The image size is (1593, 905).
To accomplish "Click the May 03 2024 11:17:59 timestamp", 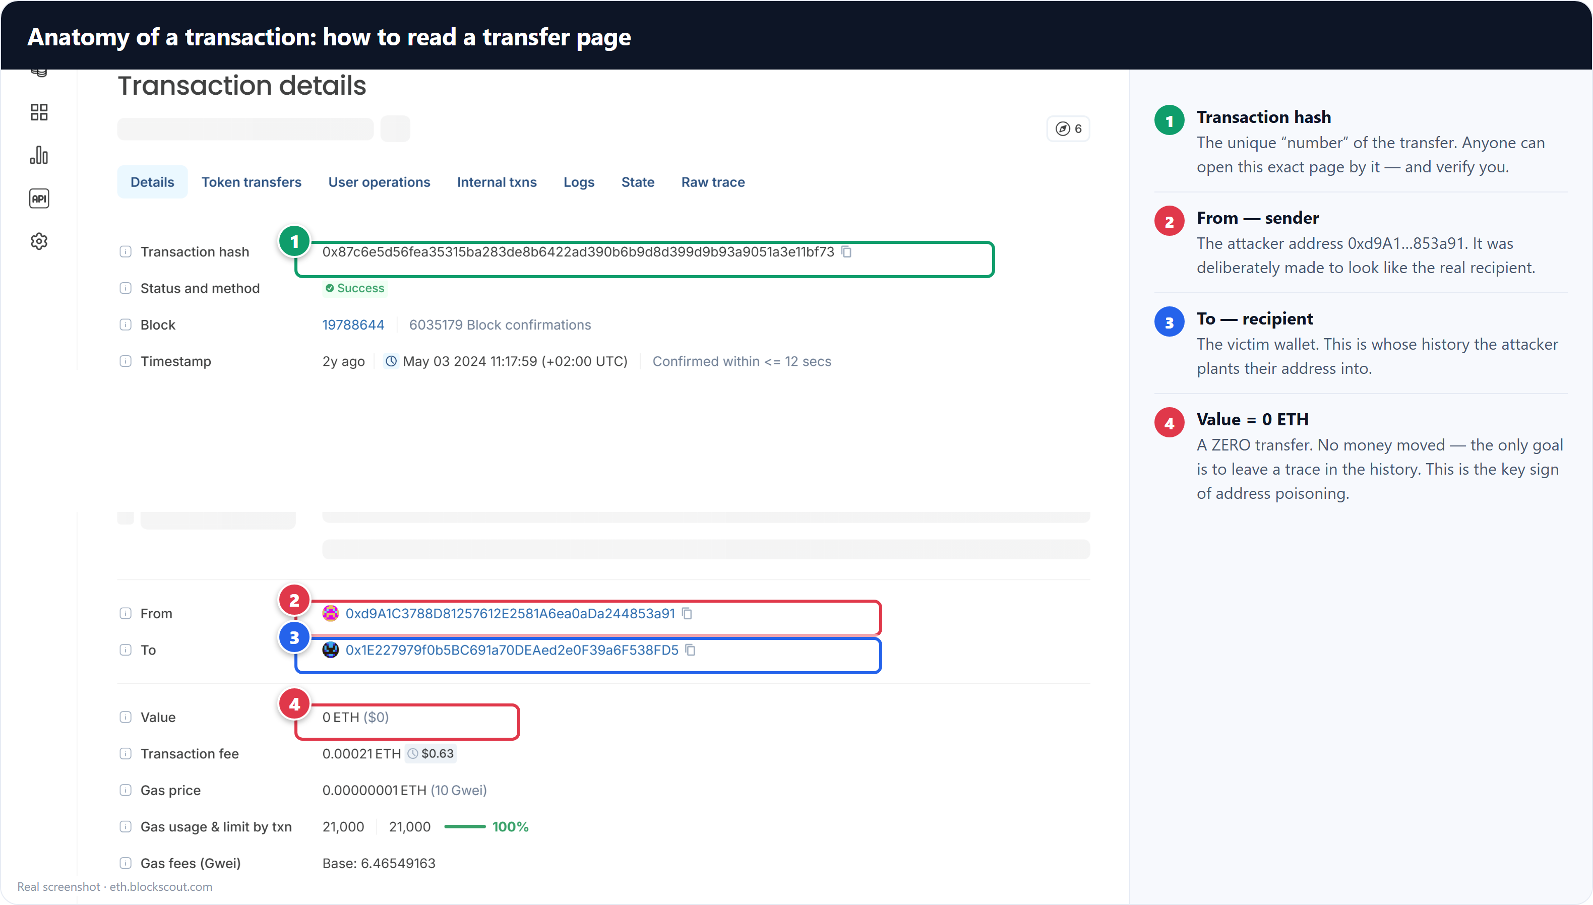I will click(515, 361).
